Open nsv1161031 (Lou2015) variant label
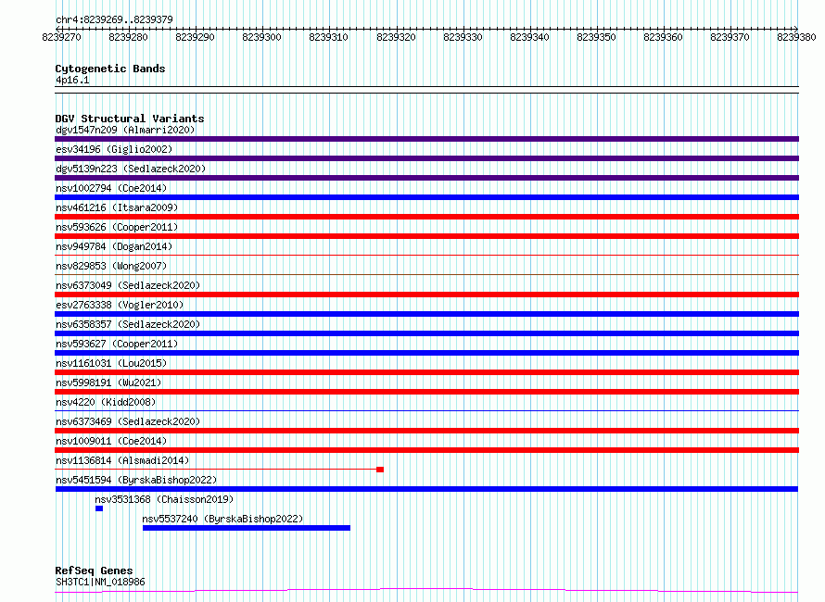This screenshot has width=825, height=602. pyautogui.click(x=111, y=363)
